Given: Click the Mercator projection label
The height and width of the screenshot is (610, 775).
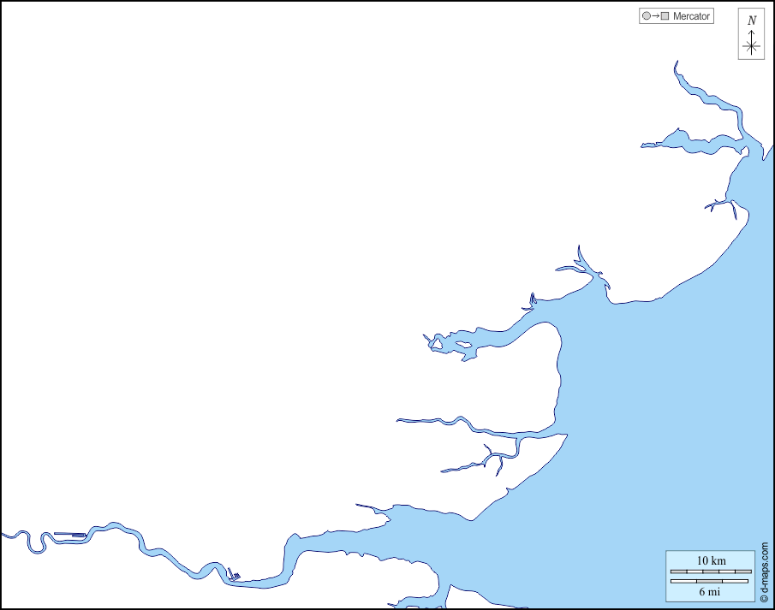Looking at the screenshot, I should pyautogui.click(x=691, y=16).
